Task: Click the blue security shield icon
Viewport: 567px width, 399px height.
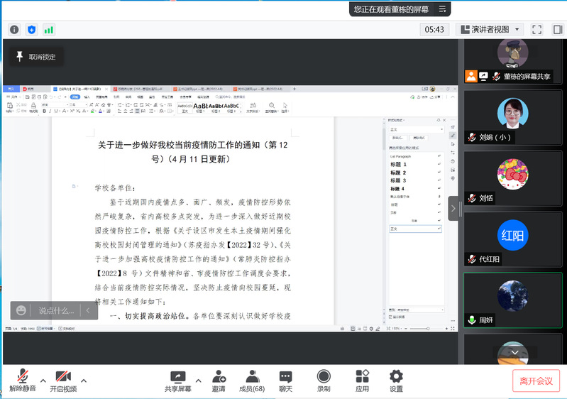Action: pyautogui.click(x=31, y=30)
